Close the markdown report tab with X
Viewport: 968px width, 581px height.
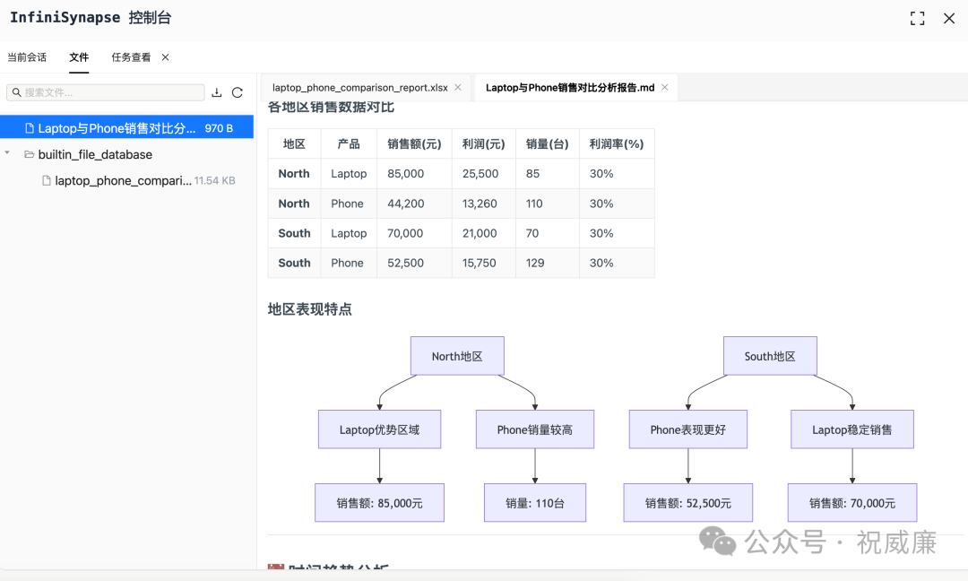coord(664,87)
